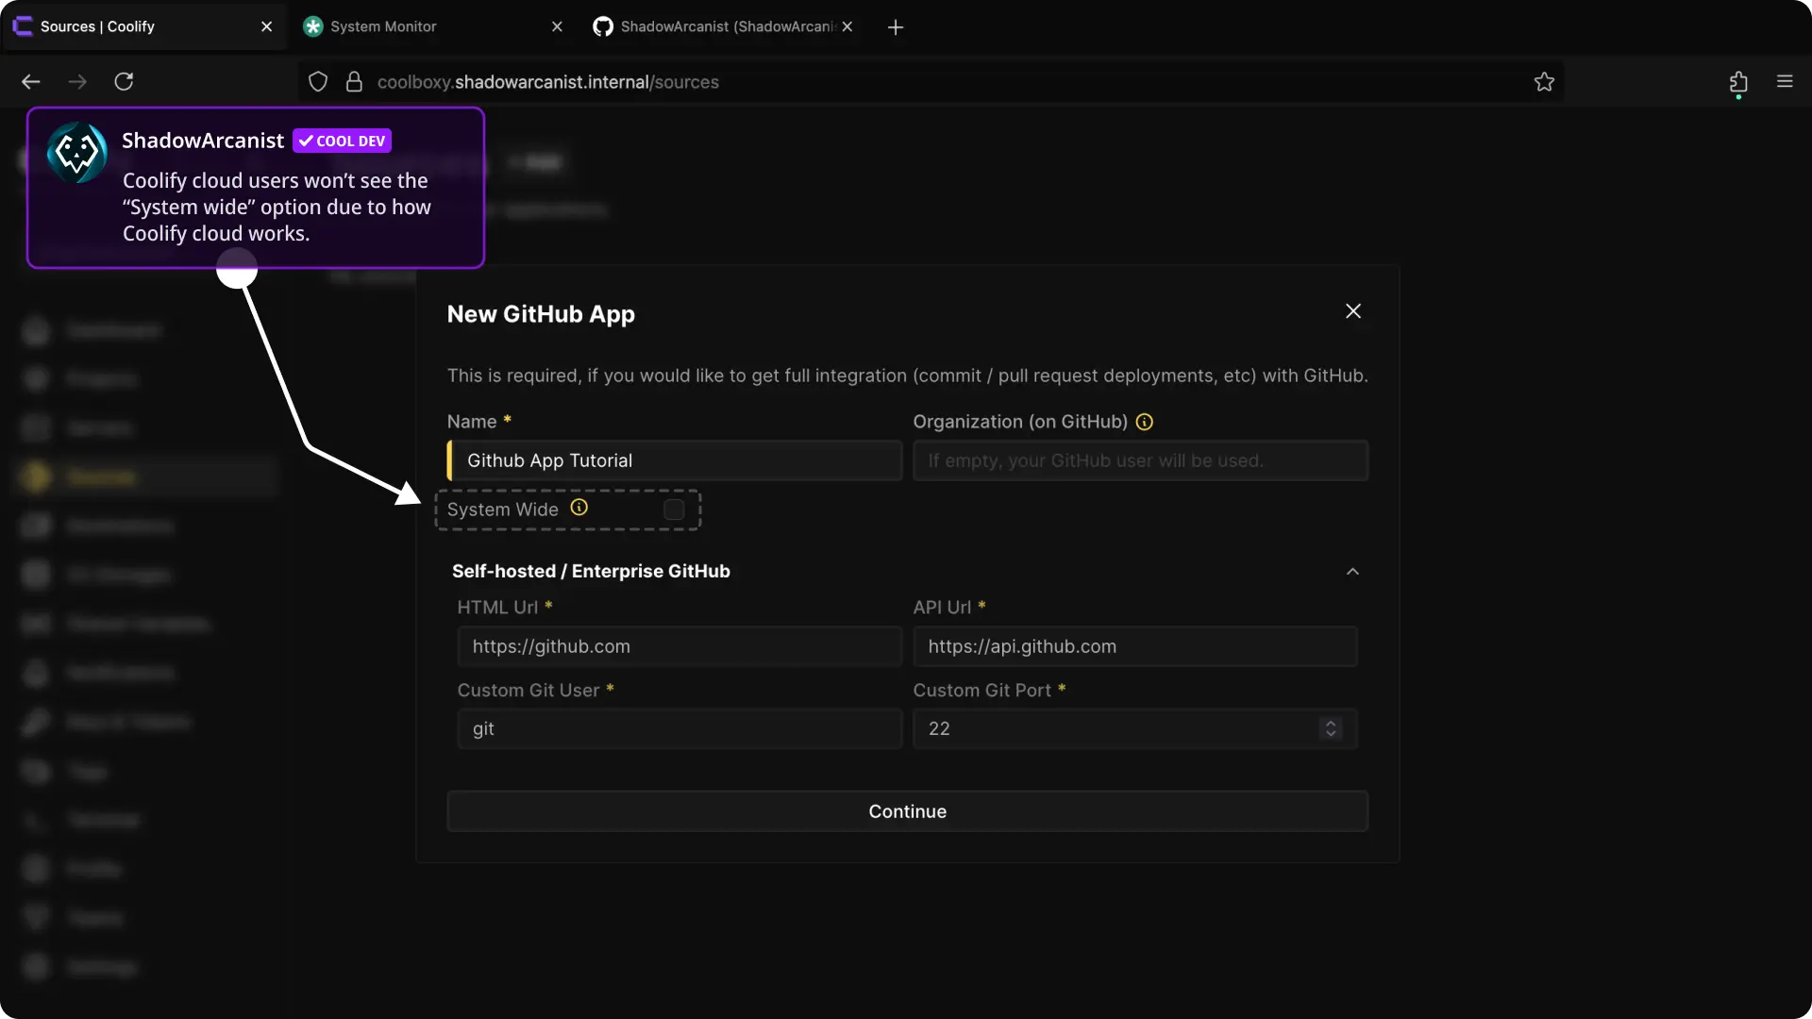Click the Name input field
Viewport: 1812px width, 1019px height.
click(x=675, y=460)
